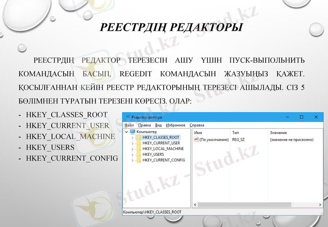
Task: Open the Файл menu
Action: 129,125
